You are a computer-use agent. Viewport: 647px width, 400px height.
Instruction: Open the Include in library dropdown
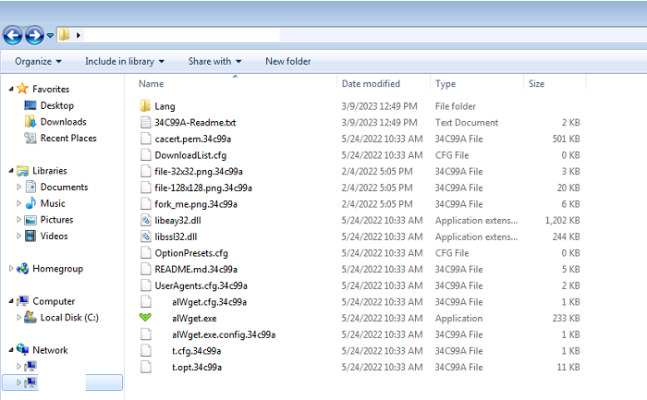tap(124, 62)
